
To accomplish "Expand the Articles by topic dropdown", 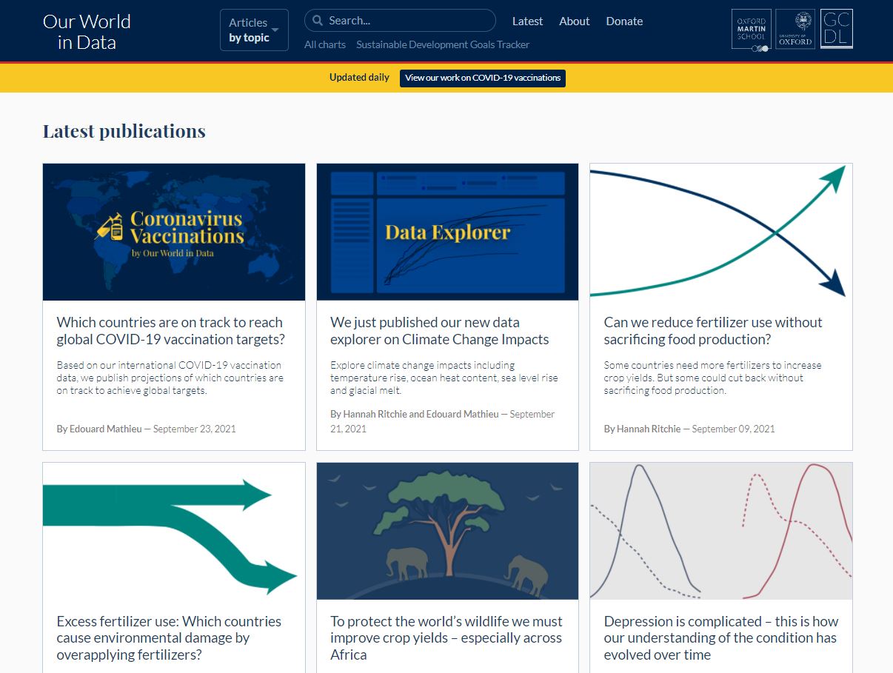I will pyautogui.click(x=254, y=30).
